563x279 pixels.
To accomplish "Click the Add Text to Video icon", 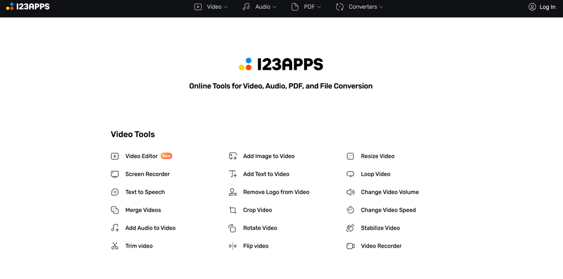I will click(x=233, y=174).
